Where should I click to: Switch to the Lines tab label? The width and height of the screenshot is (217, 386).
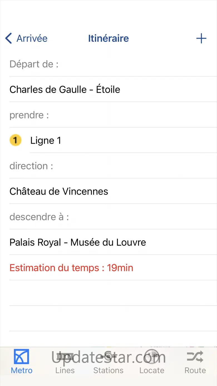point(65,371)
